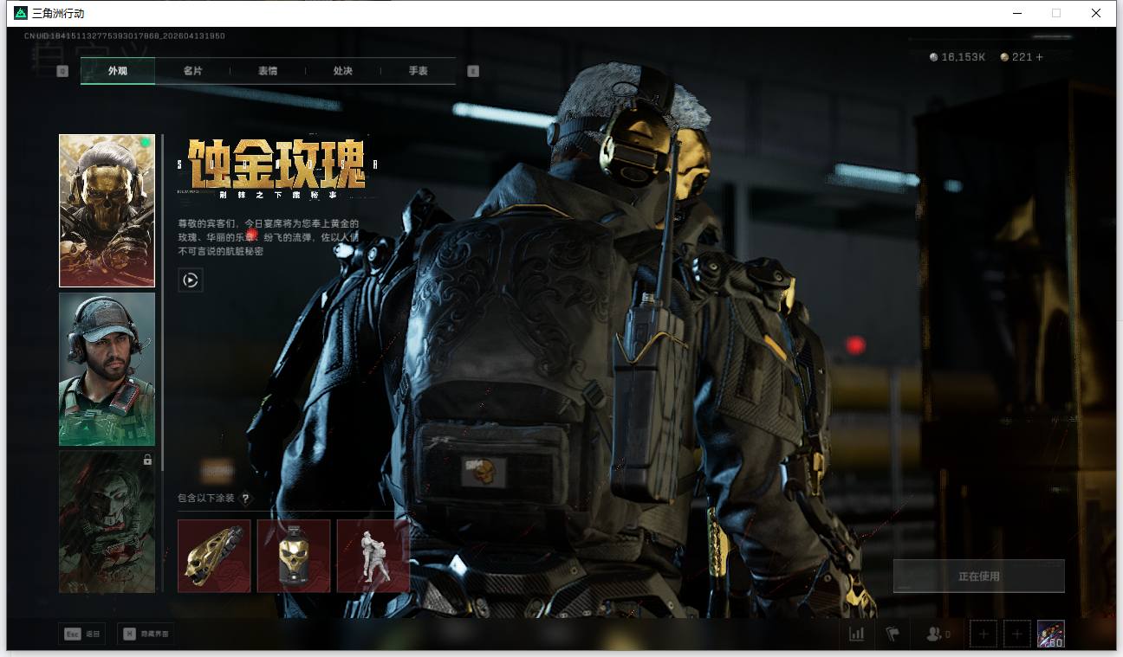Open the 手表 tab

tap(419, 71)
